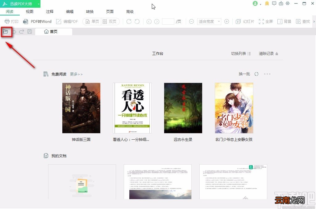Click the 神话版三国 title text
The width and height of the screenshot is (316, 209).
pos(81,139)
